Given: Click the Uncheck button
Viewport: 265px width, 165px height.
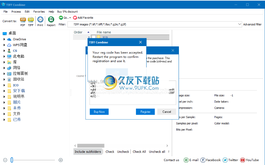Looking at the screenshot, I should (123, 152).
